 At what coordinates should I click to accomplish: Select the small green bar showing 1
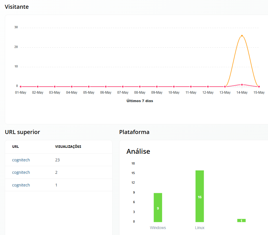[241, 220]
